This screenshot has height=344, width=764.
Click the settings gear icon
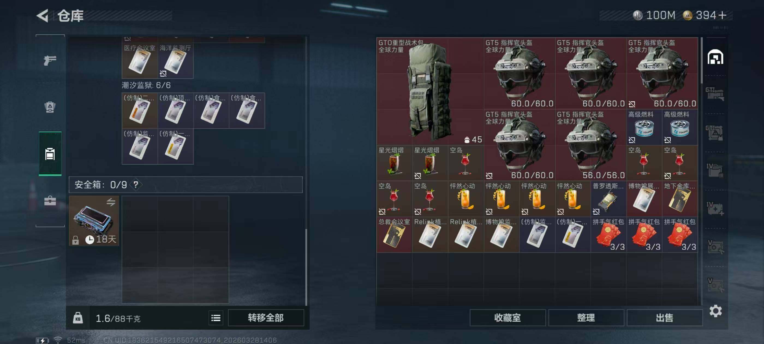(715, 311)
